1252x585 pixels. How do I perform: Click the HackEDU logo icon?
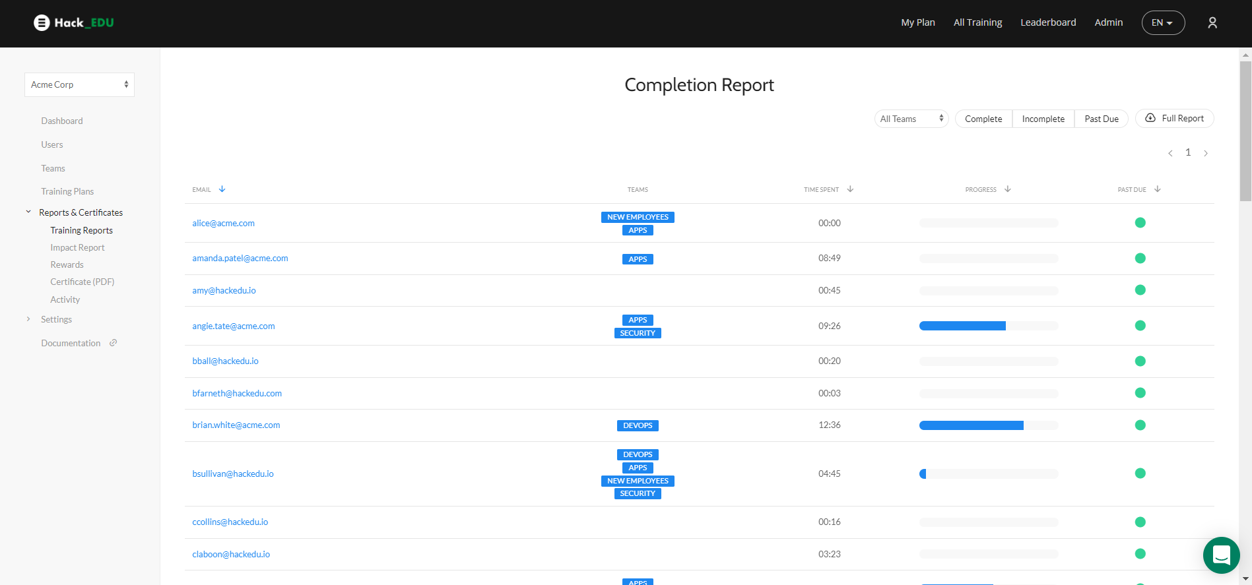point(42,23)
